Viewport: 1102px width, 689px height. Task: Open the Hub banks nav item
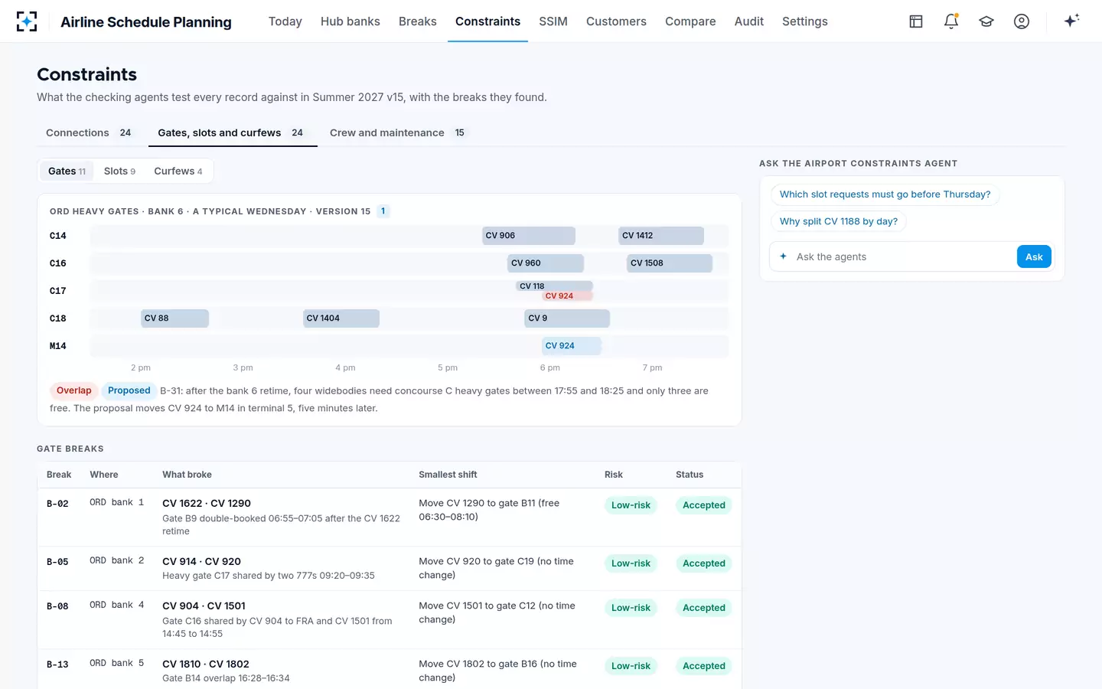point(350,21)
